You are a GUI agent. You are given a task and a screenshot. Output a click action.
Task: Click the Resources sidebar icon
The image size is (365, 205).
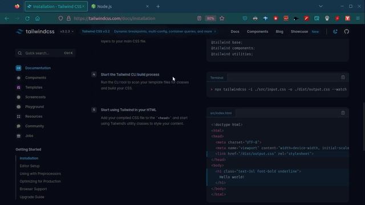18,116
